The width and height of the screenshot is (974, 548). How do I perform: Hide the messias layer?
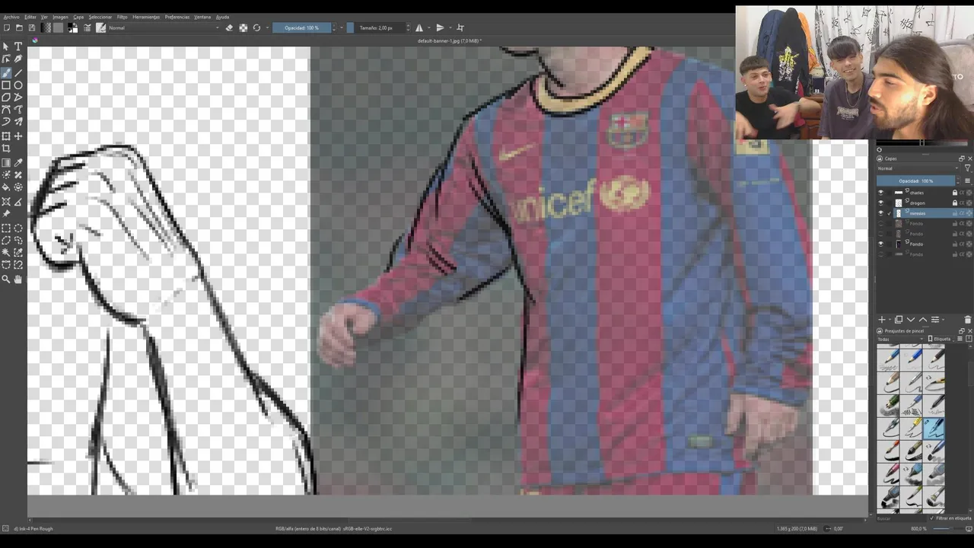click(881, 214)
